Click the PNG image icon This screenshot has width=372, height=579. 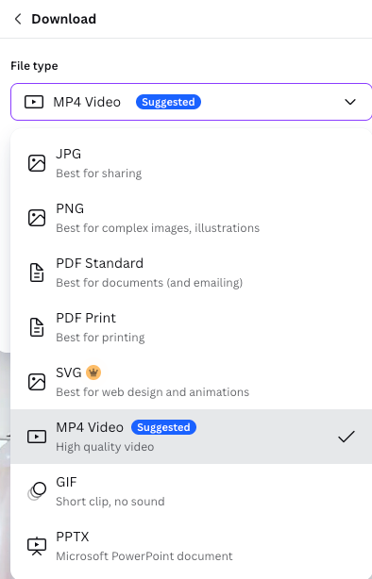(37, 218)
